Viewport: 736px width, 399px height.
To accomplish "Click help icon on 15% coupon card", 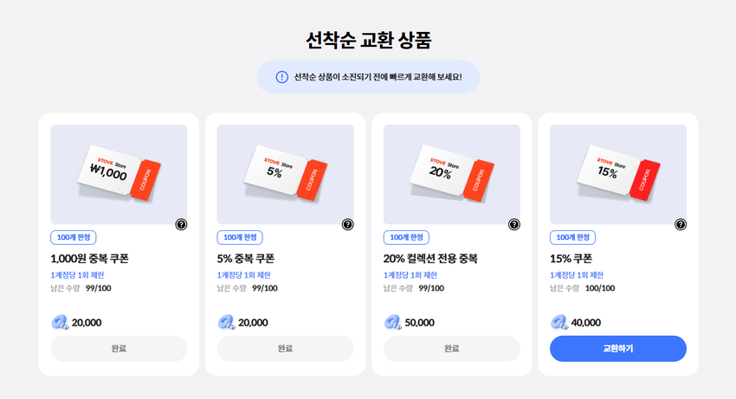I will 681,224.
